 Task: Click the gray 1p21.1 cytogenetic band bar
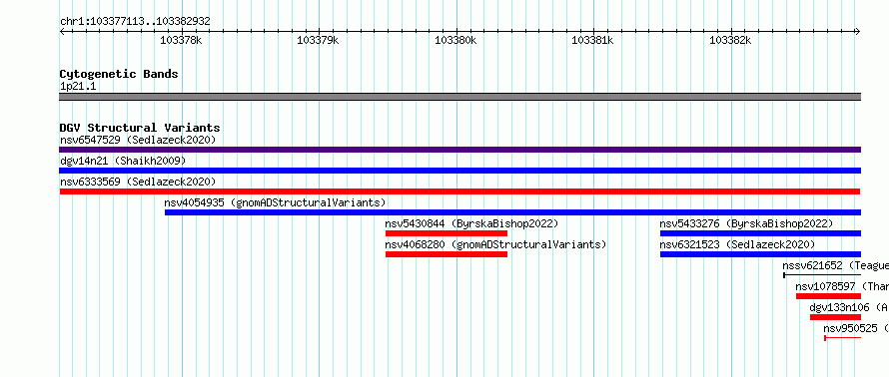tap(459, 97)
